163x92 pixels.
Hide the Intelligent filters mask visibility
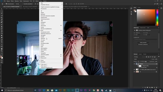click(138, 66)
